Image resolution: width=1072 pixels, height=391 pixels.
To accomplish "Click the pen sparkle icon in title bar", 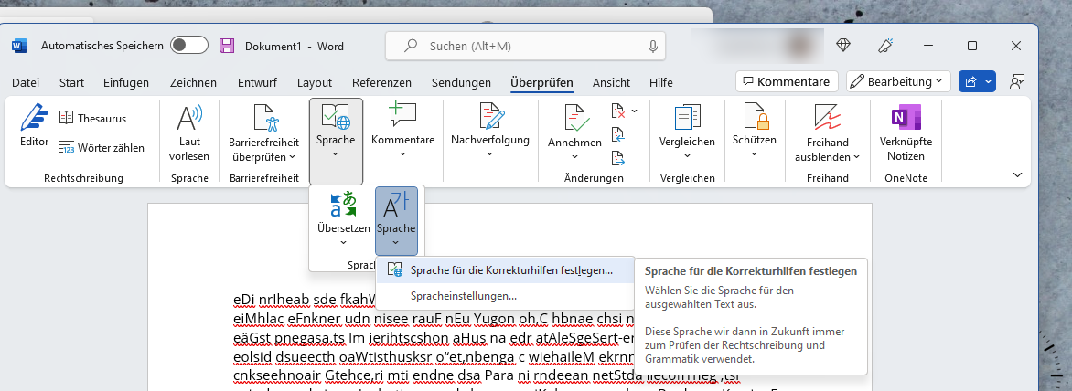I will point(886,46).
